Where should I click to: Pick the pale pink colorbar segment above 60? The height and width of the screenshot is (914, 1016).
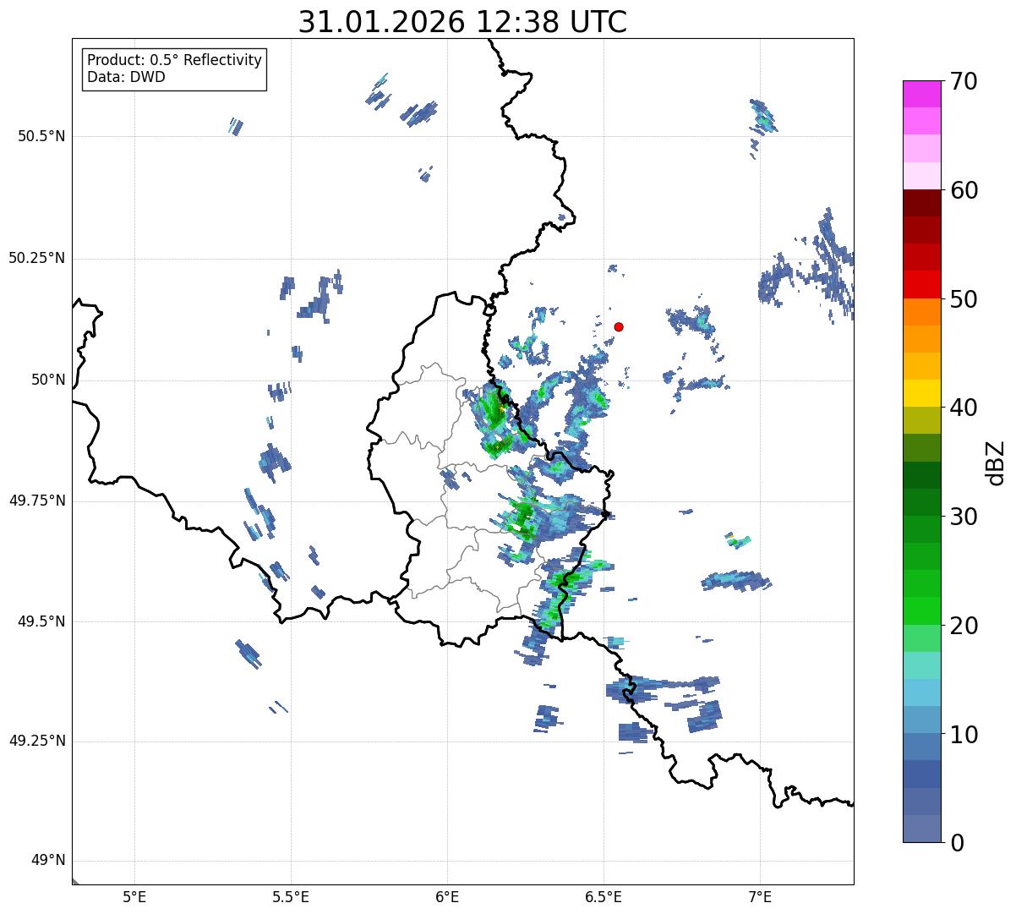tap(921, 176)
